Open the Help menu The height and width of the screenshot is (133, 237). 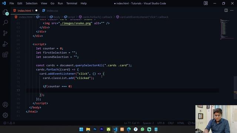(x=83, y=3)
